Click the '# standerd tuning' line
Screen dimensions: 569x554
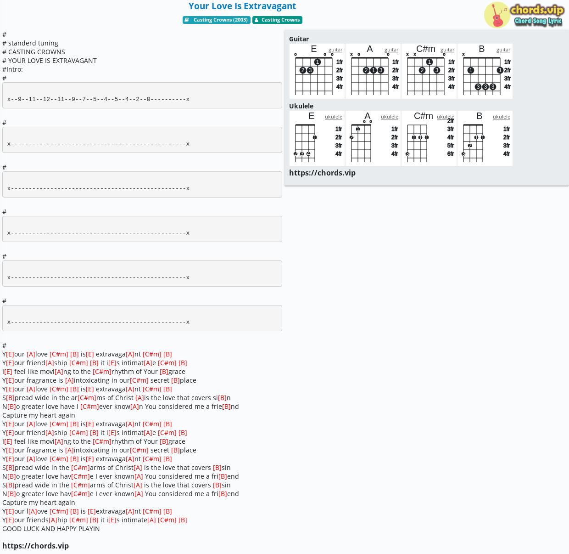30,43
